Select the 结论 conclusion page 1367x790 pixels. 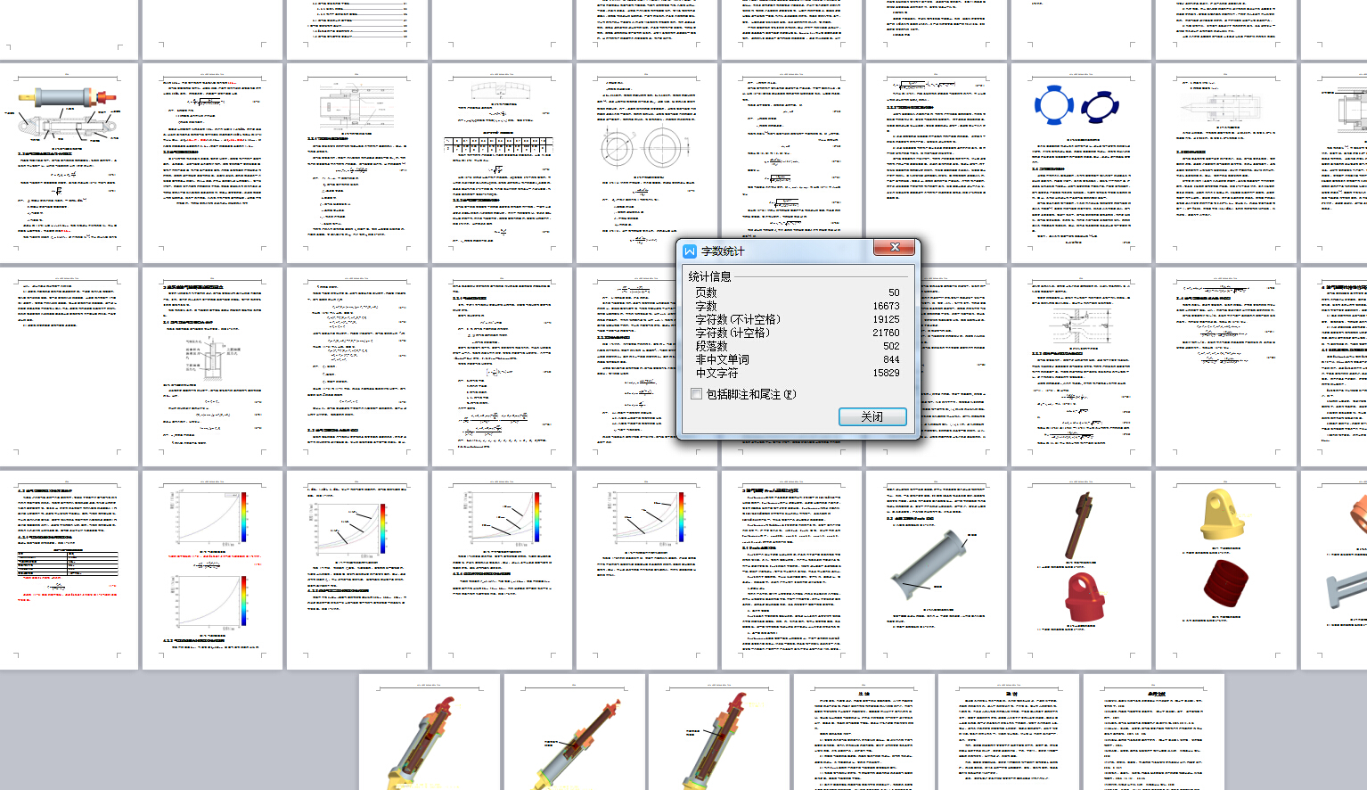tap(864, 732)
